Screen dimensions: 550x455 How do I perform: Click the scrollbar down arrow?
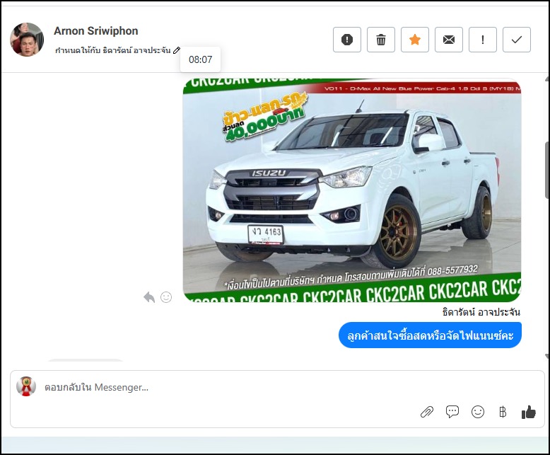(x=548, y=356)
